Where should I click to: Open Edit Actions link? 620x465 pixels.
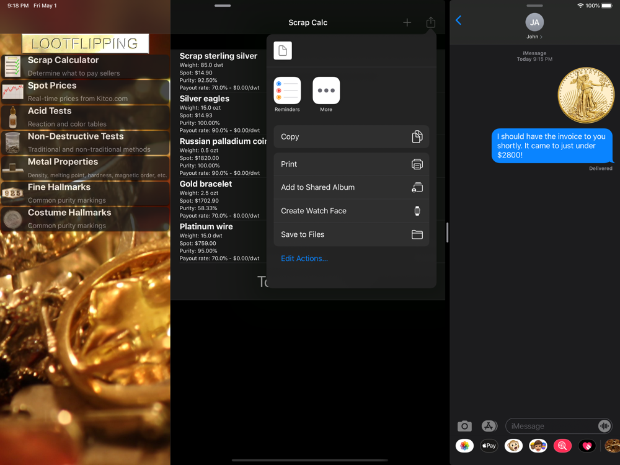[x=304, y=258]
